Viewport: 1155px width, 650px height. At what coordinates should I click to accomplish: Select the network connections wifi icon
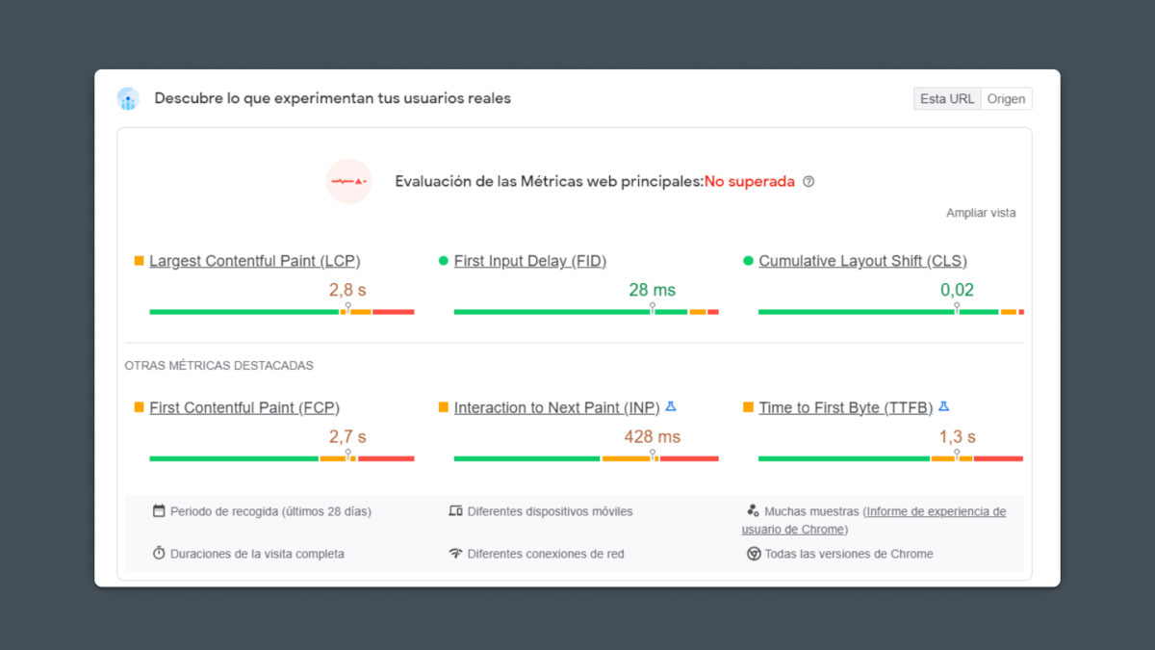point(457,554)
